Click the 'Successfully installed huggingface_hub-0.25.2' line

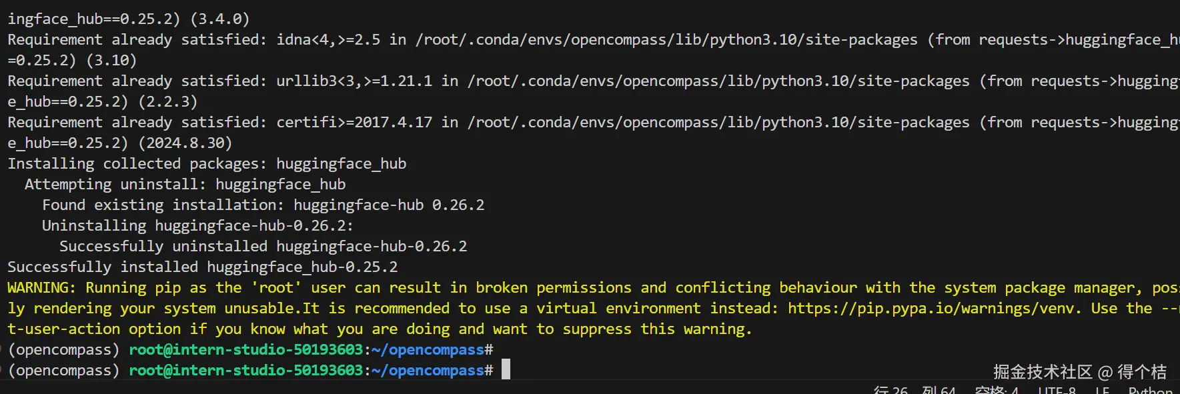click(202, 267)
